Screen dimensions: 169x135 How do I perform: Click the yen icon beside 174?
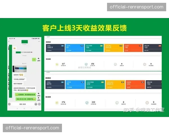pyautogui.click(x=57, y=103)
